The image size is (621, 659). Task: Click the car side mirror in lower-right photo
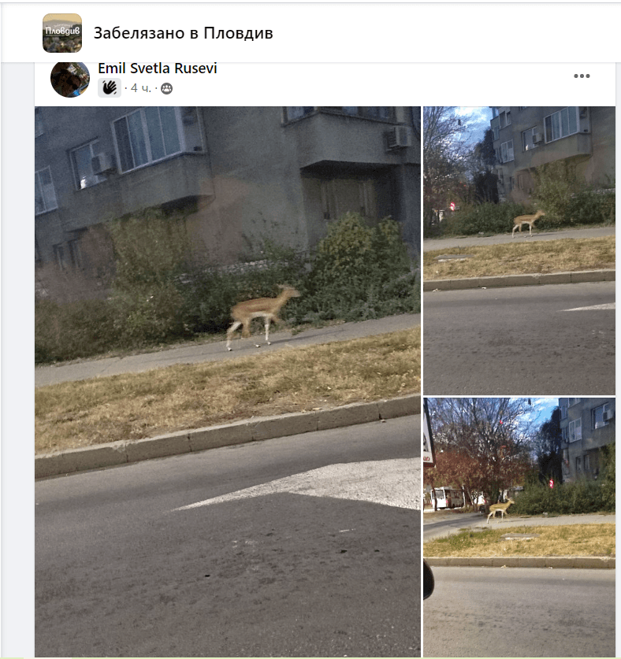(x=428, y=579)
